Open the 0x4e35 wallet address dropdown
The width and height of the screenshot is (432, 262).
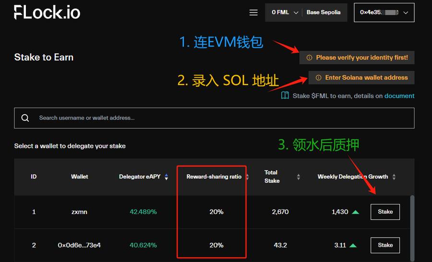(x=384, y=12)
